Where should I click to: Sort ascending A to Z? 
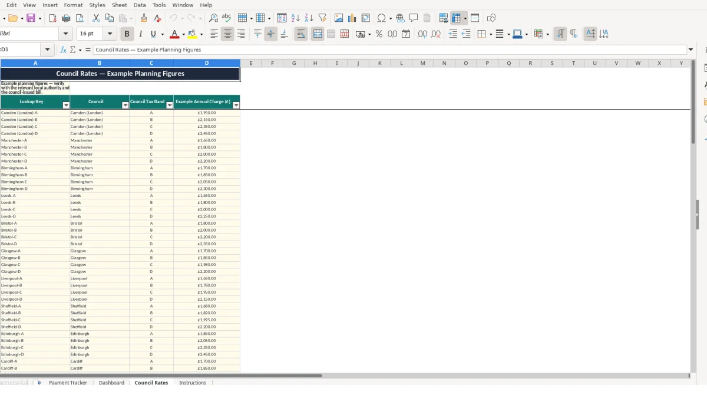point(296,18)
